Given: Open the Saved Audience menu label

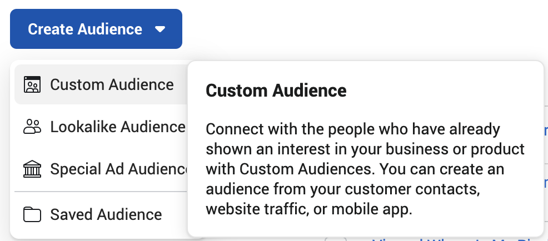Looking at the screenshot, I should [x=106, y=214].
